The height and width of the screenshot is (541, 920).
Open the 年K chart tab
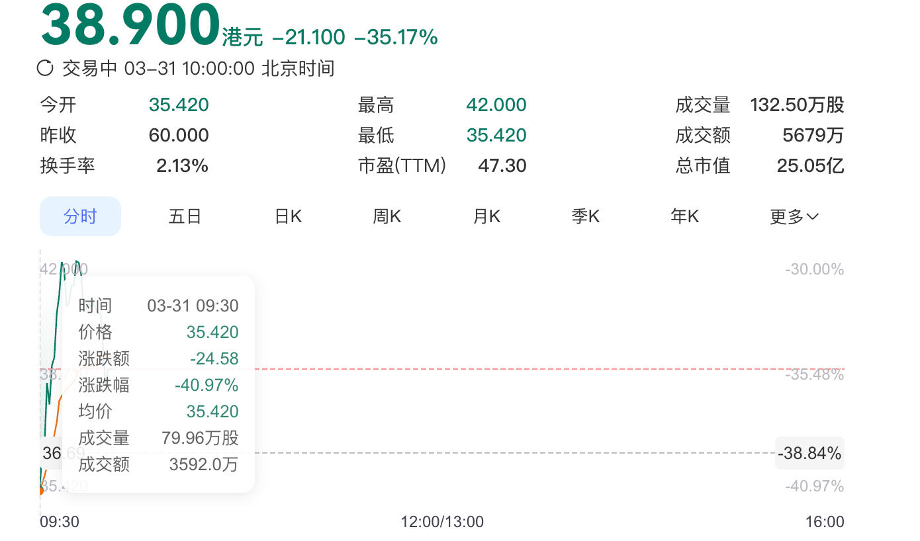(x=684, y=216)
